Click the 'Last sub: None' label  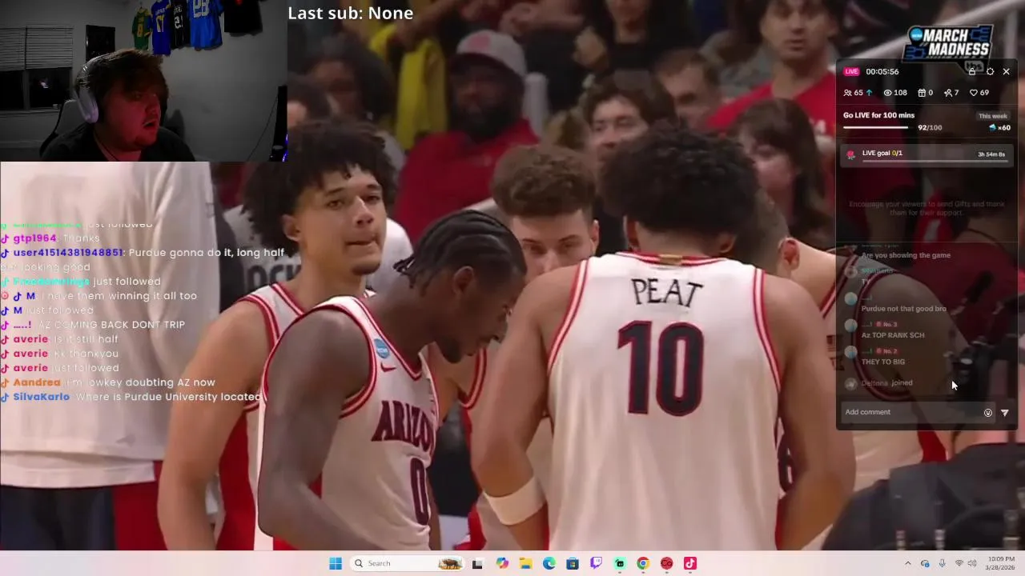pyautogui.click(x=350, y=13)
